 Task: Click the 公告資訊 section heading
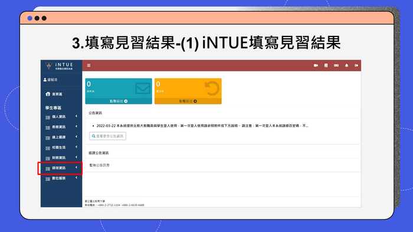pyautogui.click(x=95, y=113)
